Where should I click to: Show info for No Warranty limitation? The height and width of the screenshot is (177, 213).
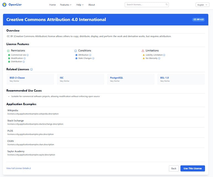click(159, 58)
